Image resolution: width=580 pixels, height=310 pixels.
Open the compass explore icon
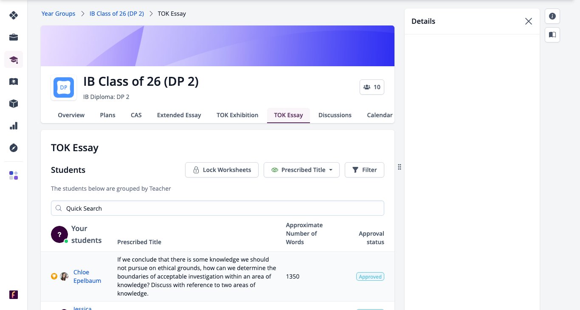(14, 148)
